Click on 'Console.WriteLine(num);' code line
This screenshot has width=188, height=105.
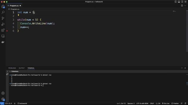click(x=37, y=23)
